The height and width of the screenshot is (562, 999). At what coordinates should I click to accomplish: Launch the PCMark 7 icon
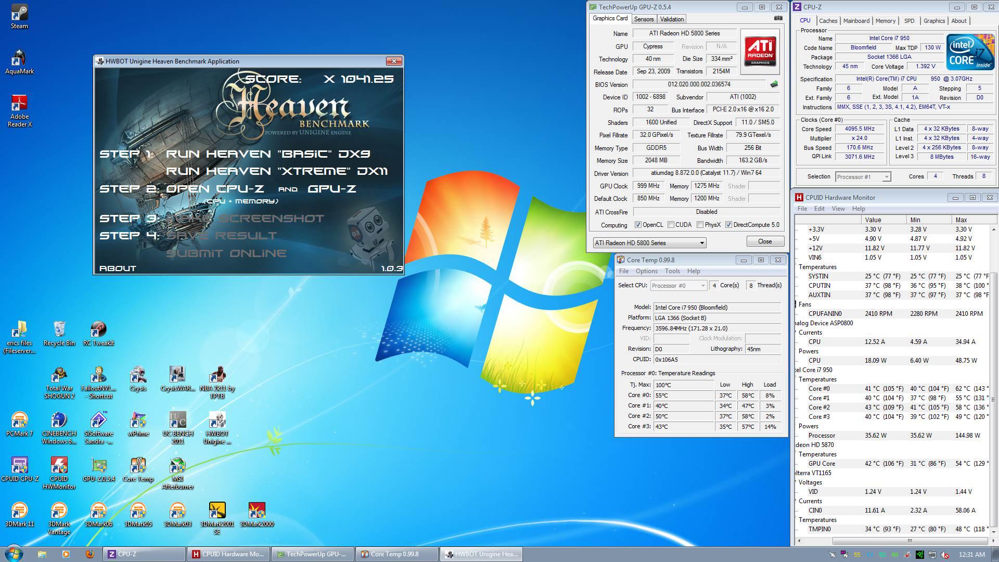click(x=19, y=424)
